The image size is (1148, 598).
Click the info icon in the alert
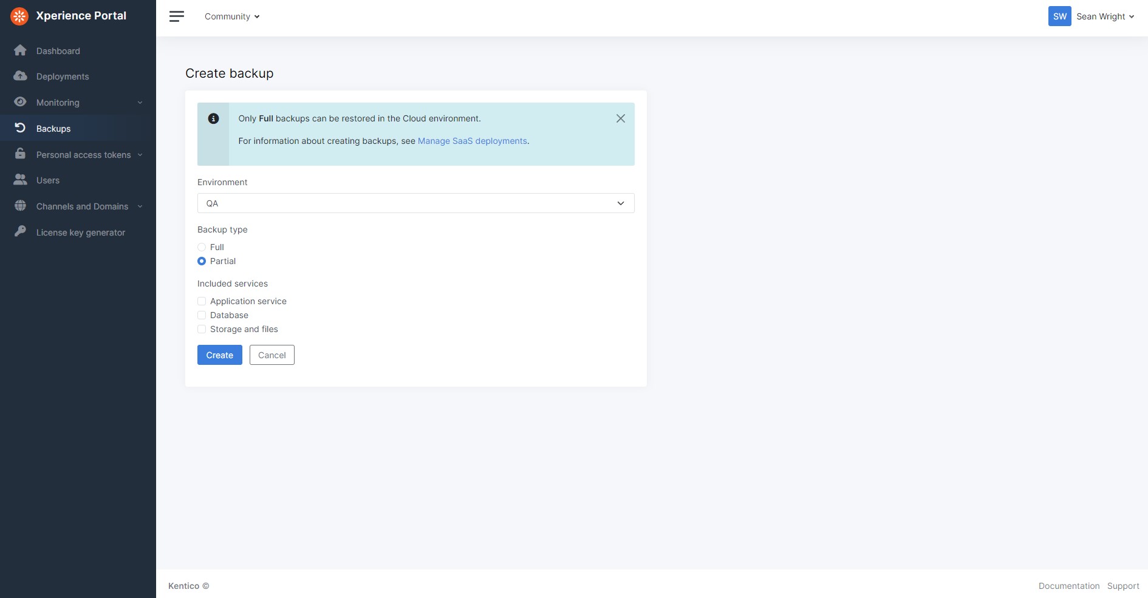213,118
